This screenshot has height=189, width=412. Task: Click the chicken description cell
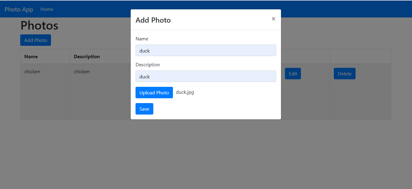[x=81, y=71]
